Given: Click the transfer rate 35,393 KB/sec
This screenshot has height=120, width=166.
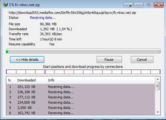Looking at the screenshot, I should coord(51,34).
